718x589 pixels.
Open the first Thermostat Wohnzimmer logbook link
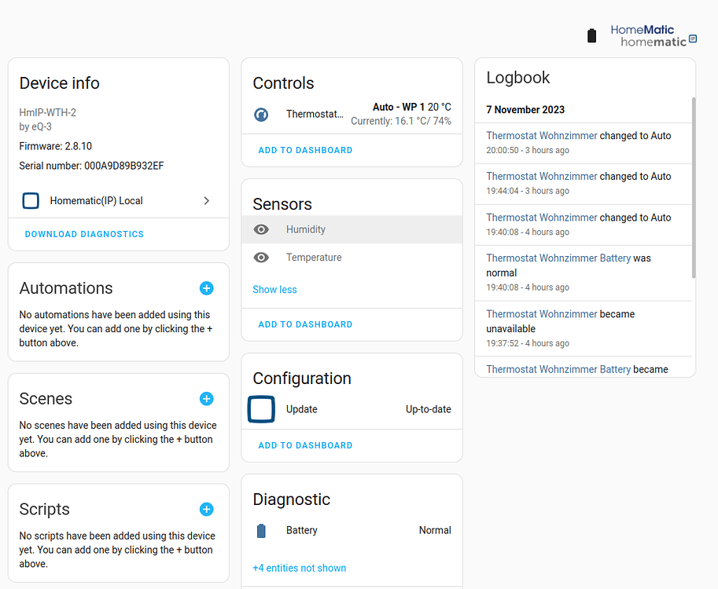coord(541,136)
